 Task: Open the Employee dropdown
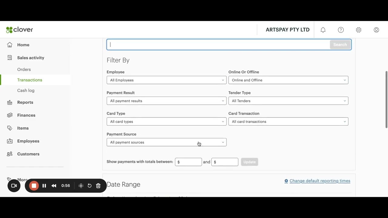[x=166, y=80]
